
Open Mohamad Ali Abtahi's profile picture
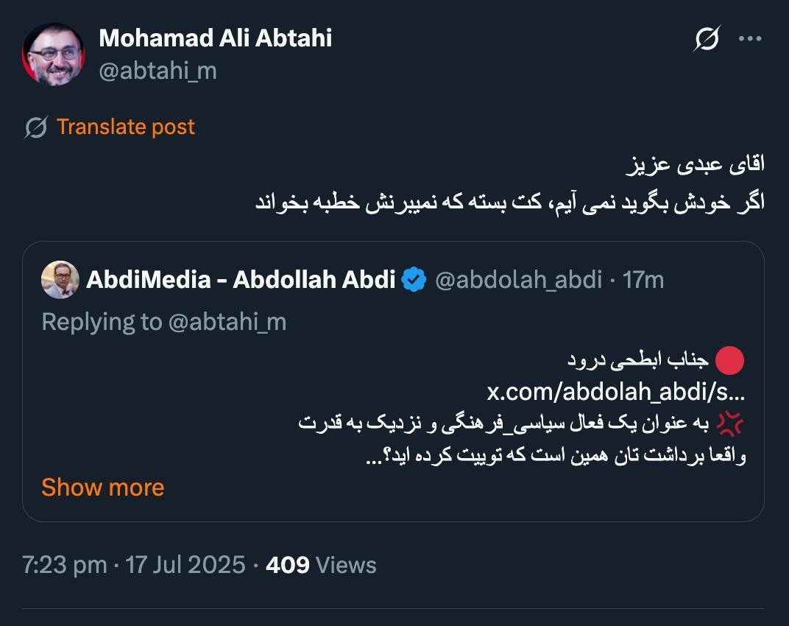[53, 54]
